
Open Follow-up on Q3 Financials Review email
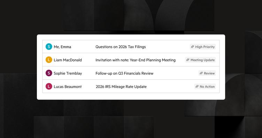coord(124,73)
